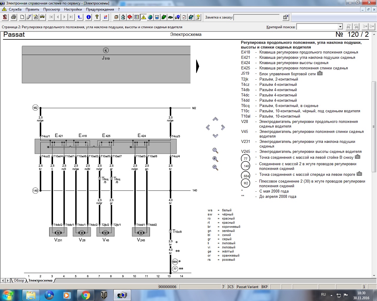Click the yellow warning triangle toolbar icon
Image resolution: width=377 pixels, height=301 pixels.
coord(143,17)
